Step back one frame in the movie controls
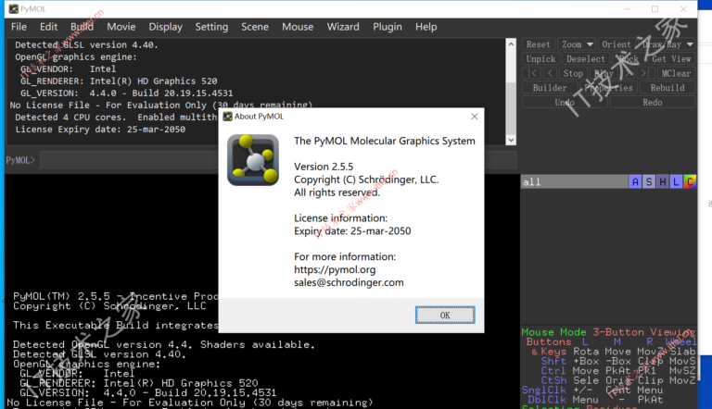712x409 pixels. click(x=550, y=74)
